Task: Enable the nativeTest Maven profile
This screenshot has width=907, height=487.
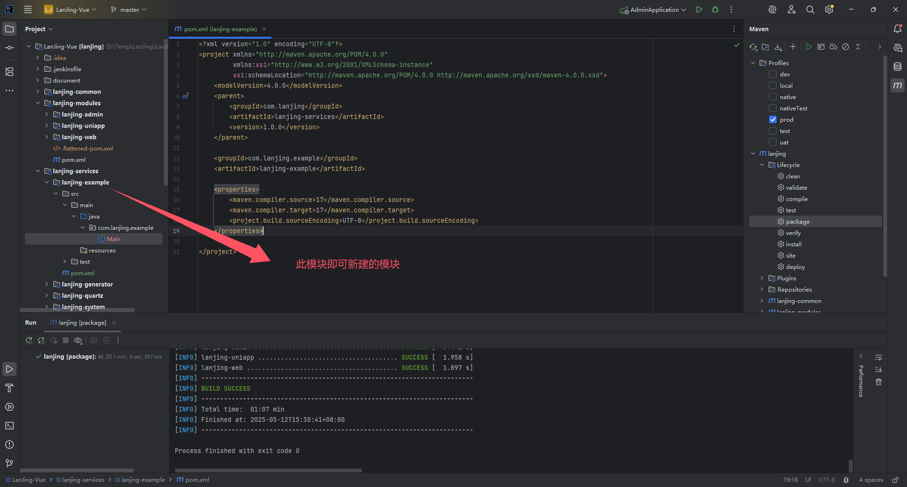Action: coord(773,108)
